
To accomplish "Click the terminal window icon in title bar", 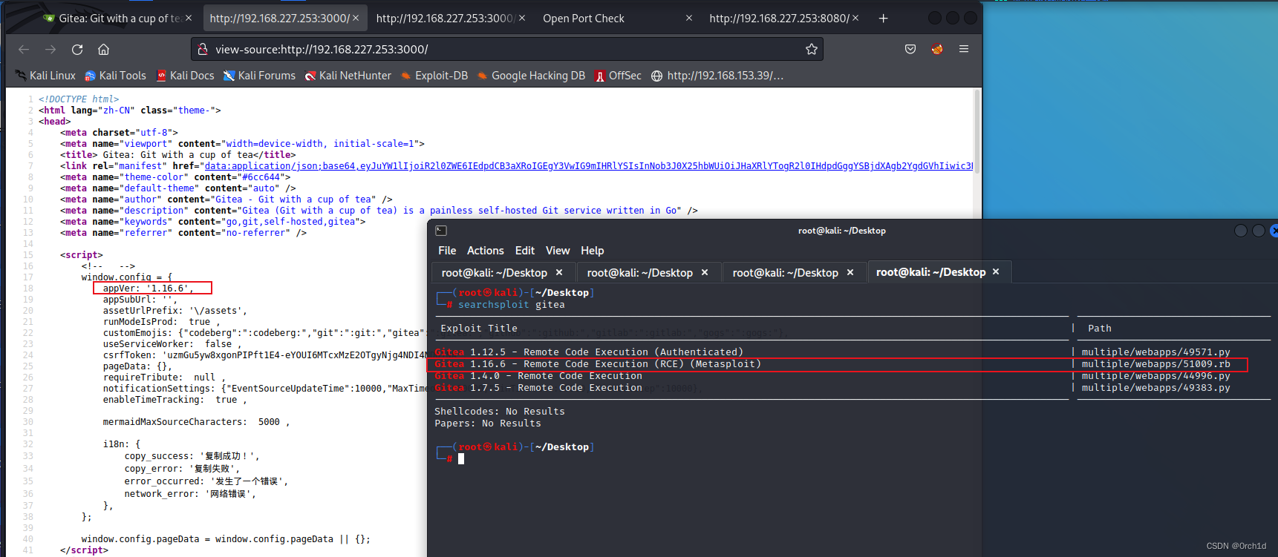I will click(x=441, y=231).
